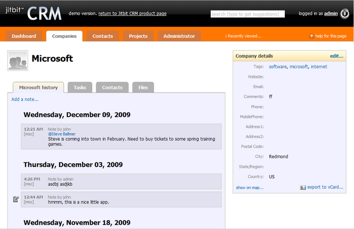
Task: Show the Files sub-tab
Action: click(143, 87)
